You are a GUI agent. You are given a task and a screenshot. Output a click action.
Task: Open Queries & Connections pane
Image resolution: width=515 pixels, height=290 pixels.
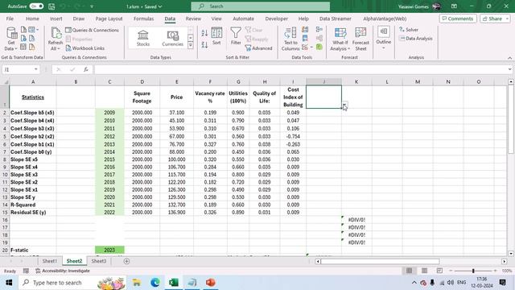coord(92,30)
